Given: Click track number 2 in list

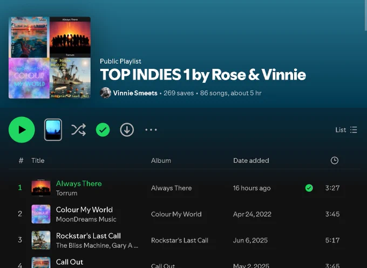Looking at the screenshot, I should (x=20, y=214).
